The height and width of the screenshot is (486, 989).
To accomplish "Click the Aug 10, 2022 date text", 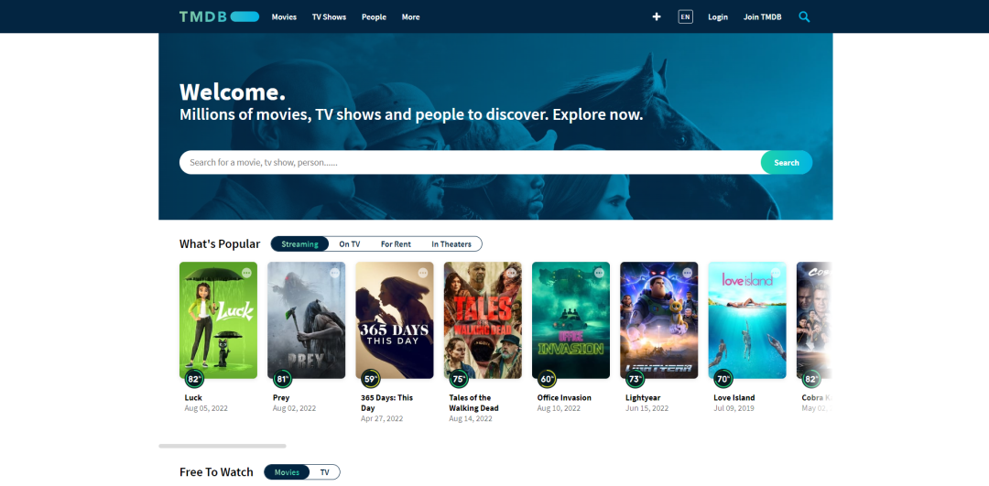I will click(559, 408).
